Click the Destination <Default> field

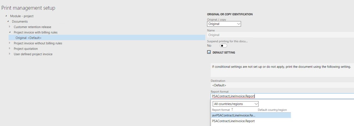pos(282,85)
